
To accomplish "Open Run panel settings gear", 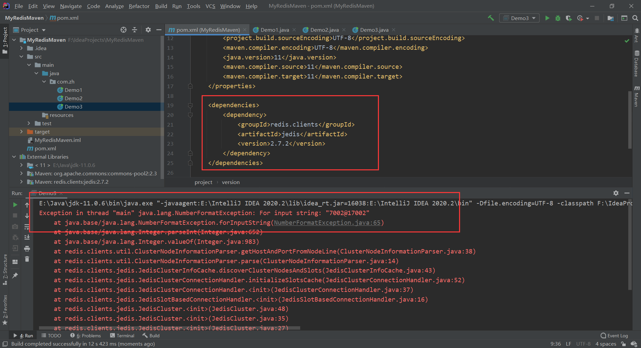I will [x=616, y=193].
